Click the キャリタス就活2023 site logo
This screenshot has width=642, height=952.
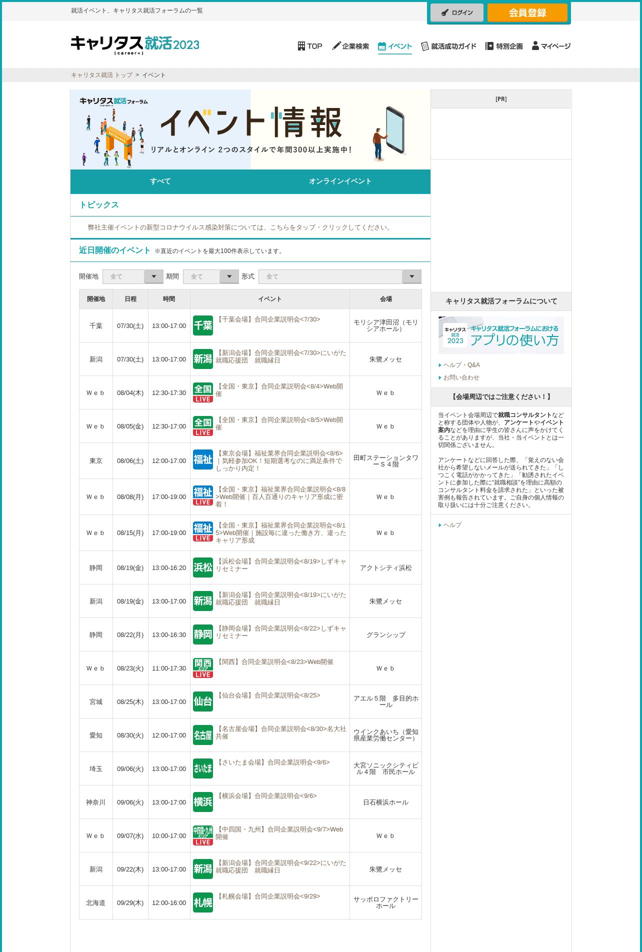pos(135,45)
